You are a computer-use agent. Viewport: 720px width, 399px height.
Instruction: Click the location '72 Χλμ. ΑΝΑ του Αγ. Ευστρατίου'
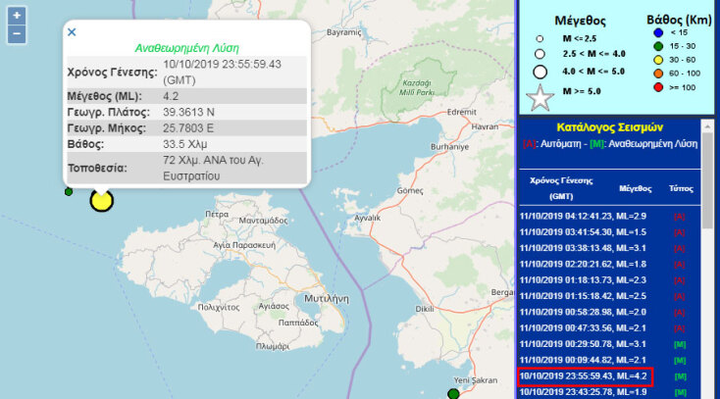(x=213, y=168)
